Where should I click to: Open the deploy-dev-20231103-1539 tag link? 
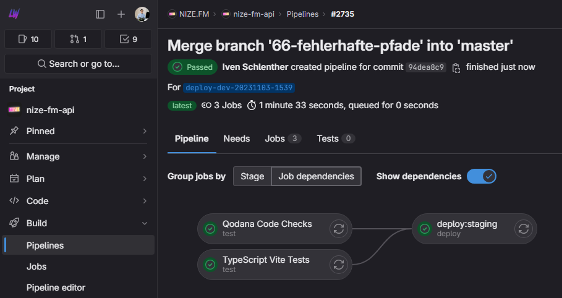click(x=239, y=88)
